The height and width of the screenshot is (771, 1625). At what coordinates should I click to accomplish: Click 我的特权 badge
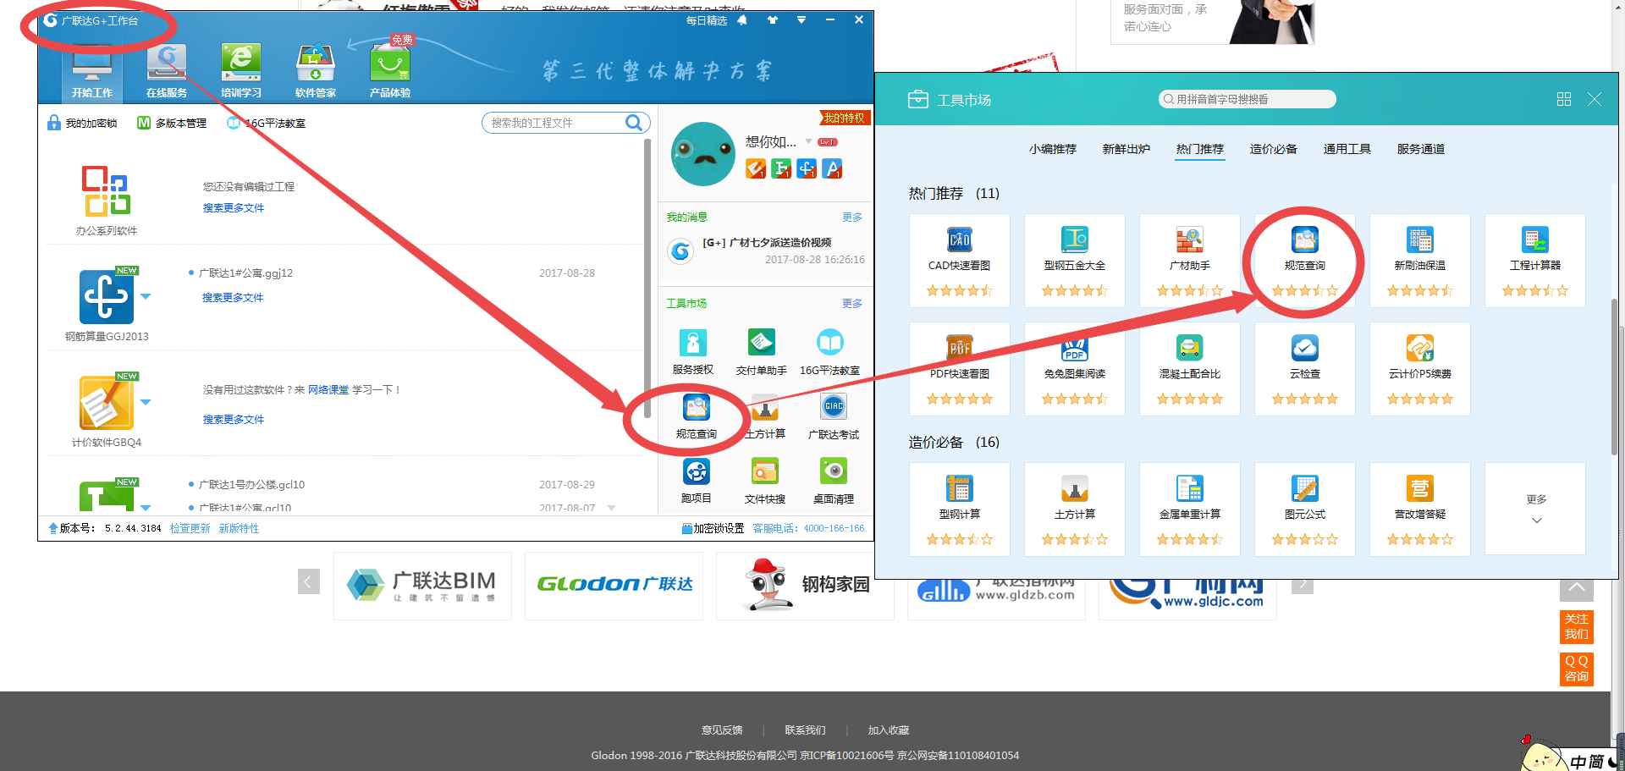[x=844, y=118]
